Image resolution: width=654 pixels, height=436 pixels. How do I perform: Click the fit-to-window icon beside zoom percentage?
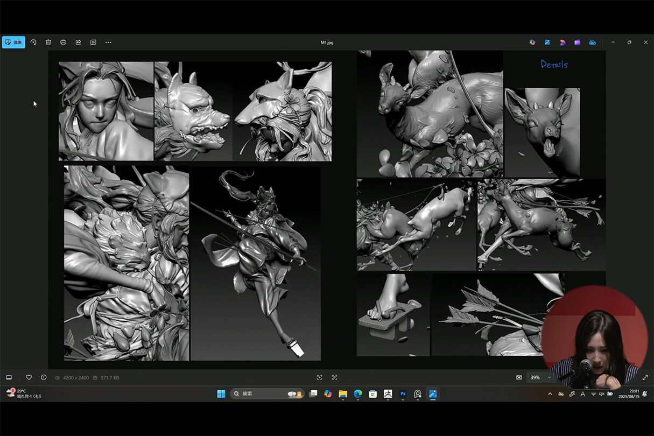pos(519,377)
